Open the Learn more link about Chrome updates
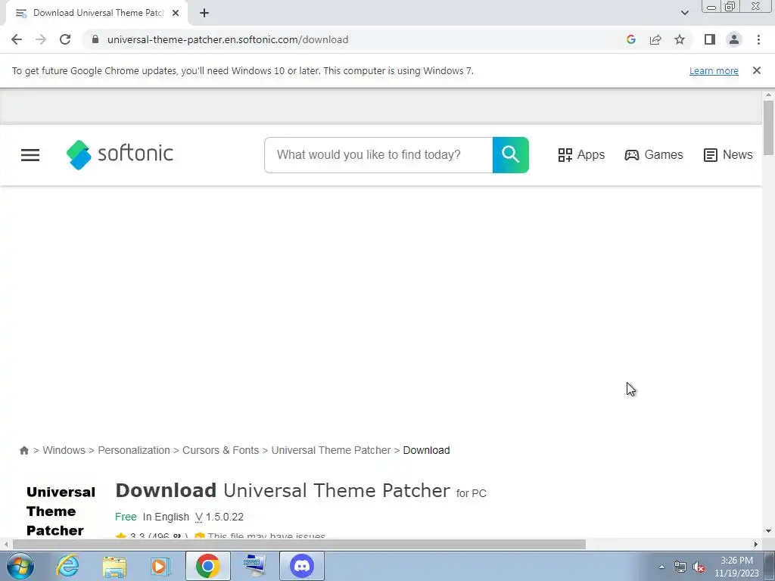This screenshot has width=775, height=581. tap(714, 70)
